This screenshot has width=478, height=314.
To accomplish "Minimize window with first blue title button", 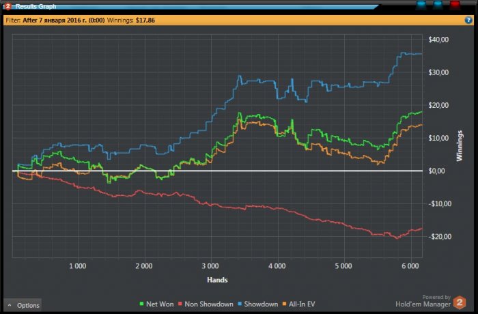I will tap(421, 5).
